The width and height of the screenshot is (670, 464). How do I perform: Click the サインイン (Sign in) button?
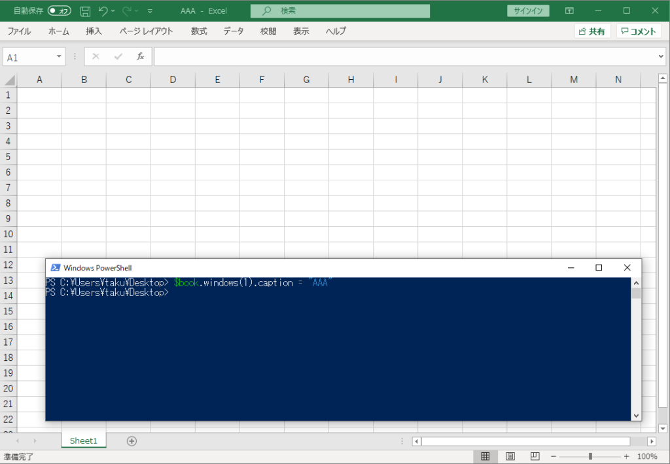click(528, 11)
